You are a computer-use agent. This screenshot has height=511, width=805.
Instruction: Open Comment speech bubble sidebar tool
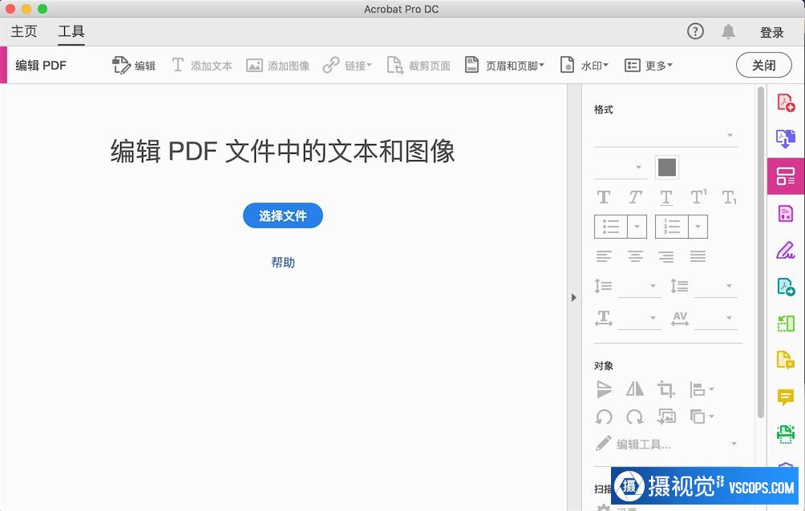(x=786, y=397)
